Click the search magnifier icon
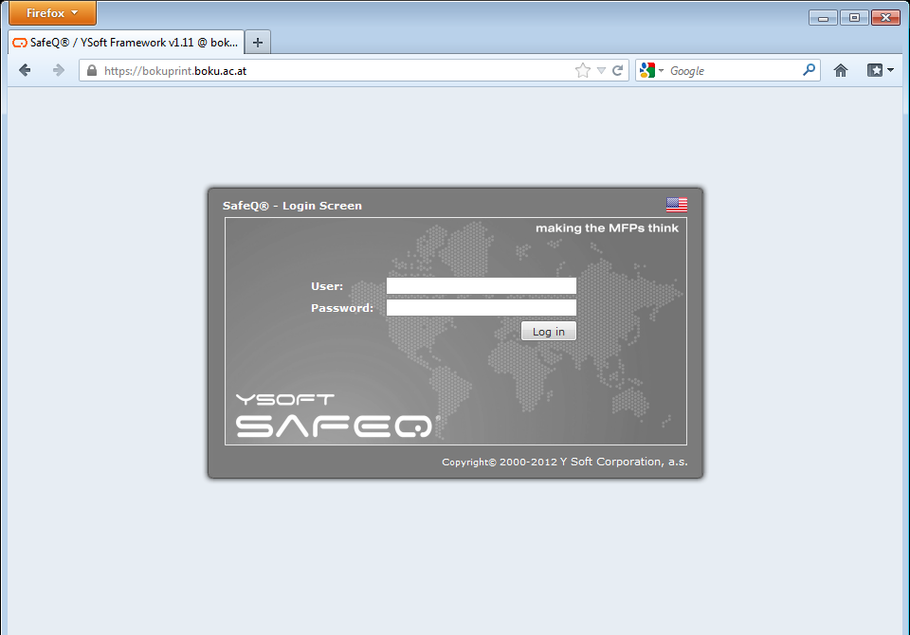 pyautogui.click(x=809, y=70)
